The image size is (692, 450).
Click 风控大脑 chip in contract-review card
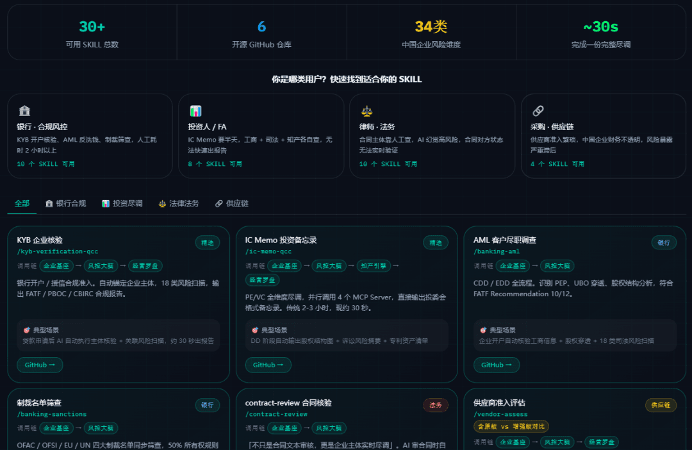tap(329, 428)
